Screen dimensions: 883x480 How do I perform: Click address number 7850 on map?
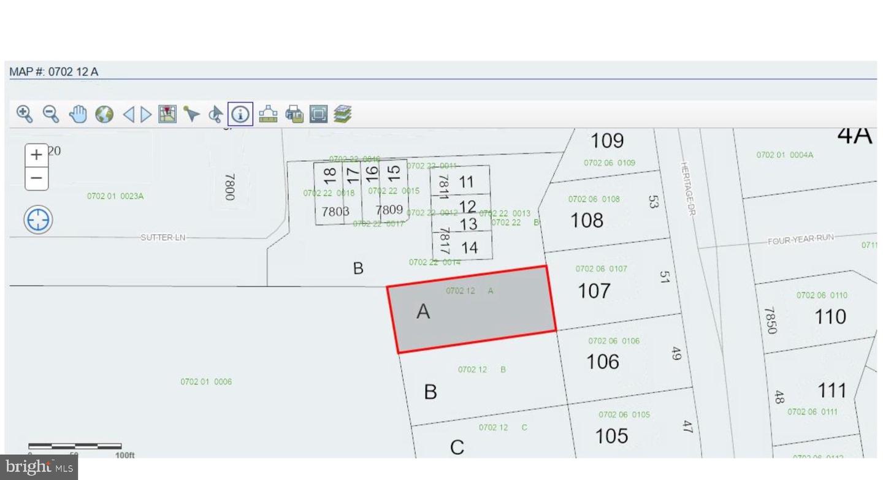tap(771, 321)
